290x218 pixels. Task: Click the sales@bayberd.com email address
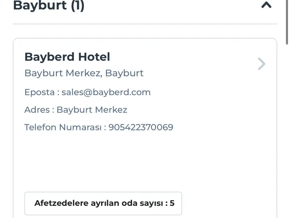tap(106, 92)
